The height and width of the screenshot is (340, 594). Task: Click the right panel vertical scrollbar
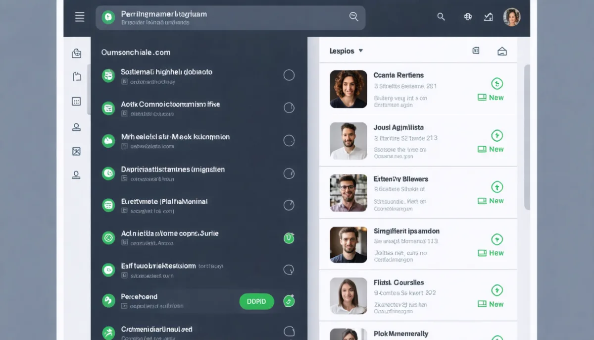tap(527, 136)
